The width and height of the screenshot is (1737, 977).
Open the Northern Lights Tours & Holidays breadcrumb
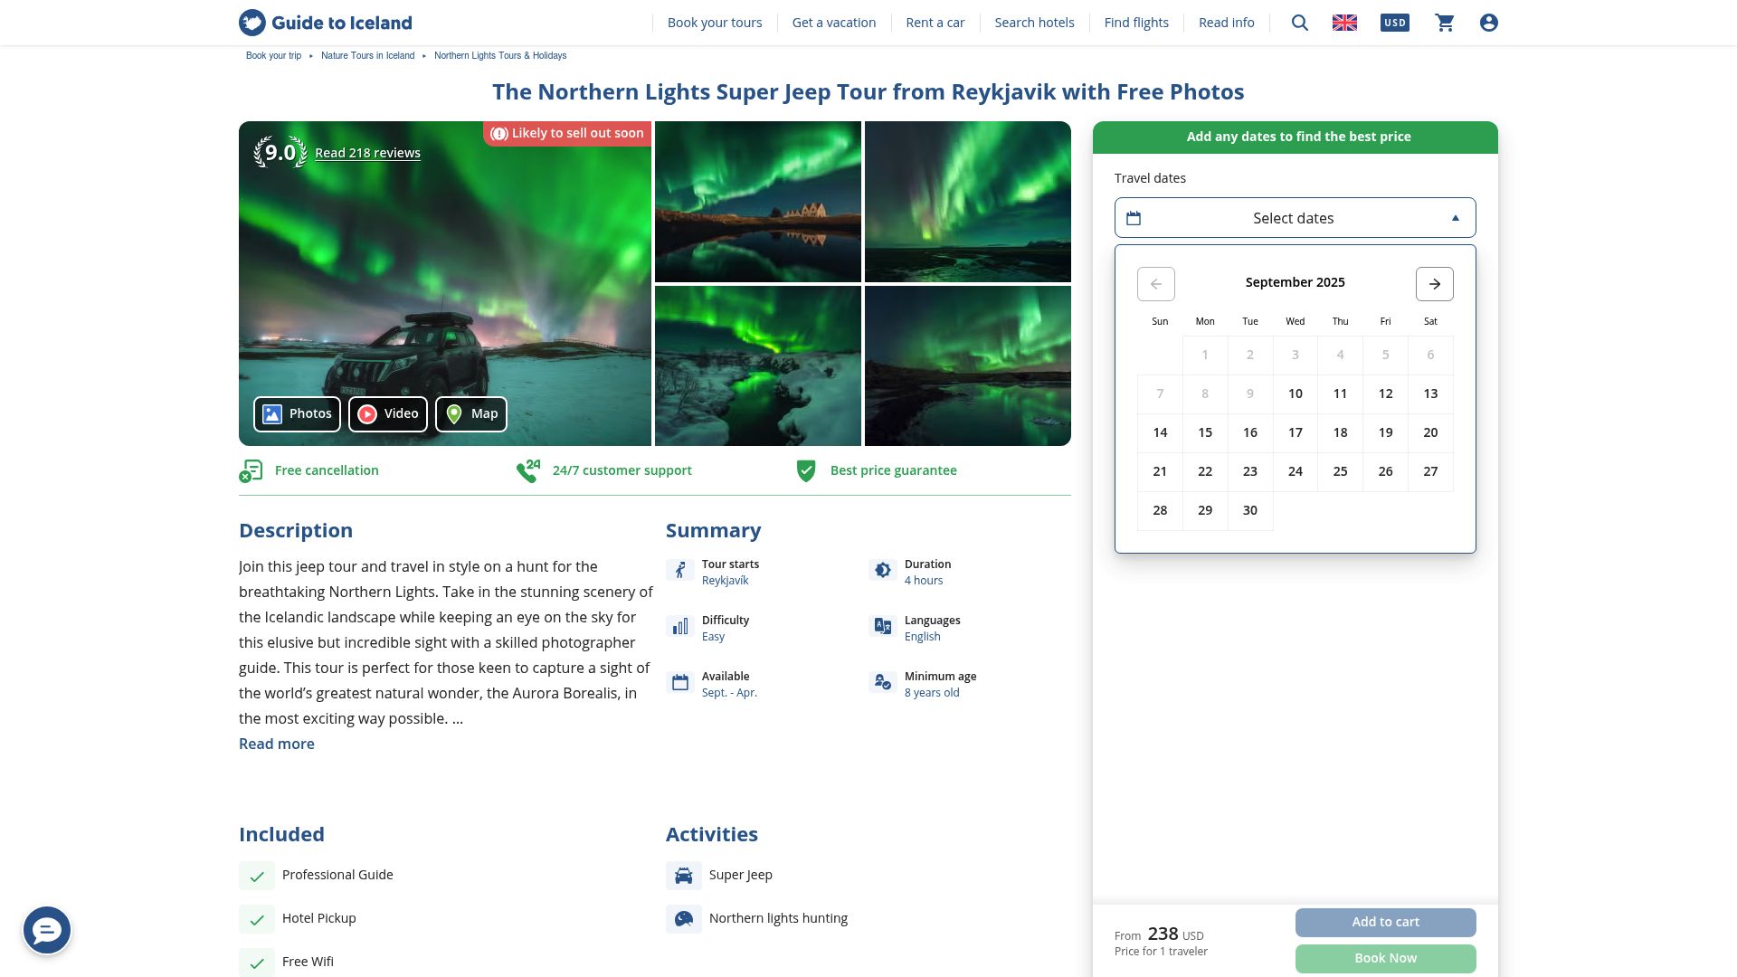(x=500, y=56)
